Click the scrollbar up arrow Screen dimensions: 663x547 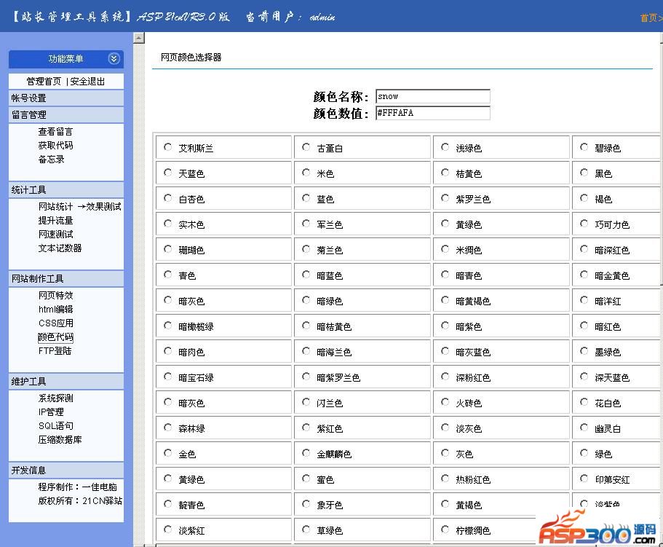tap(139, 38)
